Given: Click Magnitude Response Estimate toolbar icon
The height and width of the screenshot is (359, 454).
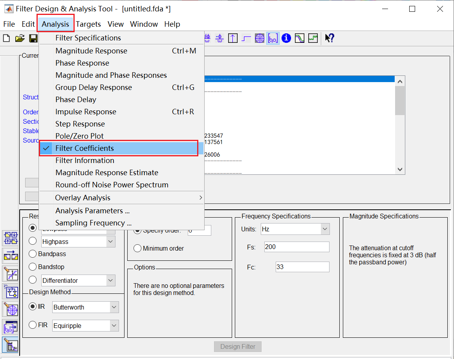Looking at the screenshot, I should (x=300, y=38).
